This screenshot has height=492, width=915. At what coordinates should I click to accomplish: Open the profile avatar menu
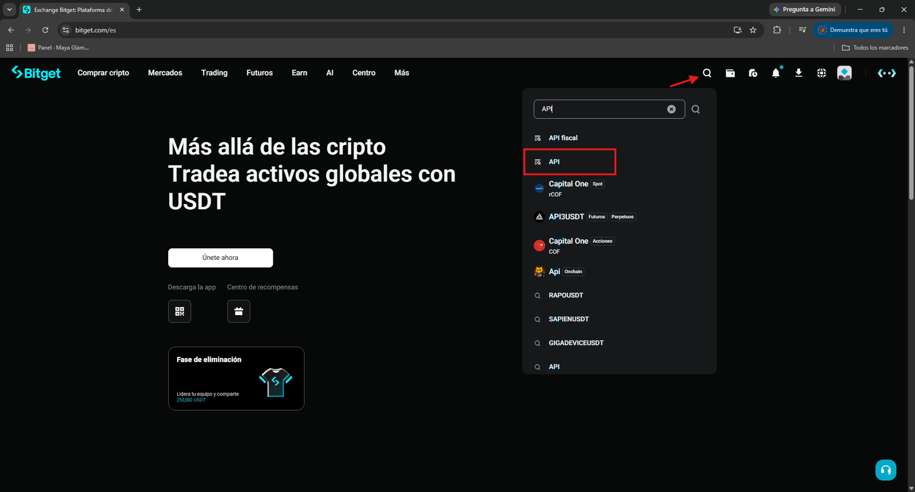[845, 73]
